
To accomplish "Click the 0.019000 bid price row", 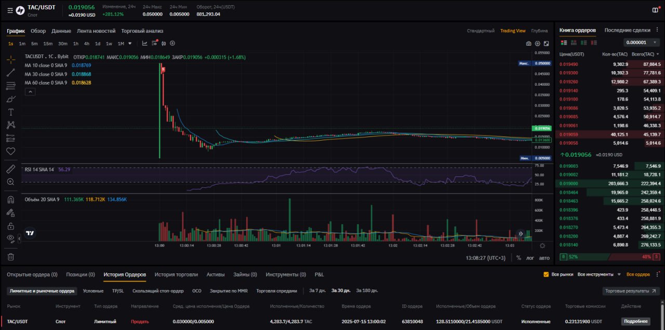I will (x=610, y=184).
